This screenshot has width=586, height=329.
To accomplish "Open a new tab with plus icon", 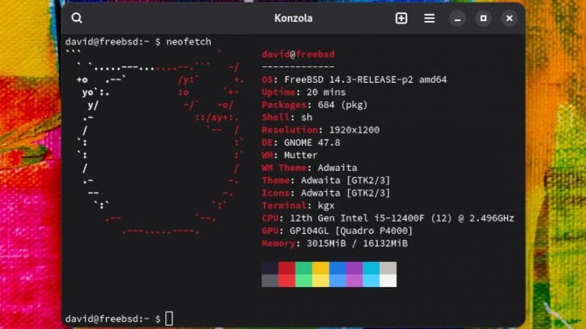I will 401,18.
